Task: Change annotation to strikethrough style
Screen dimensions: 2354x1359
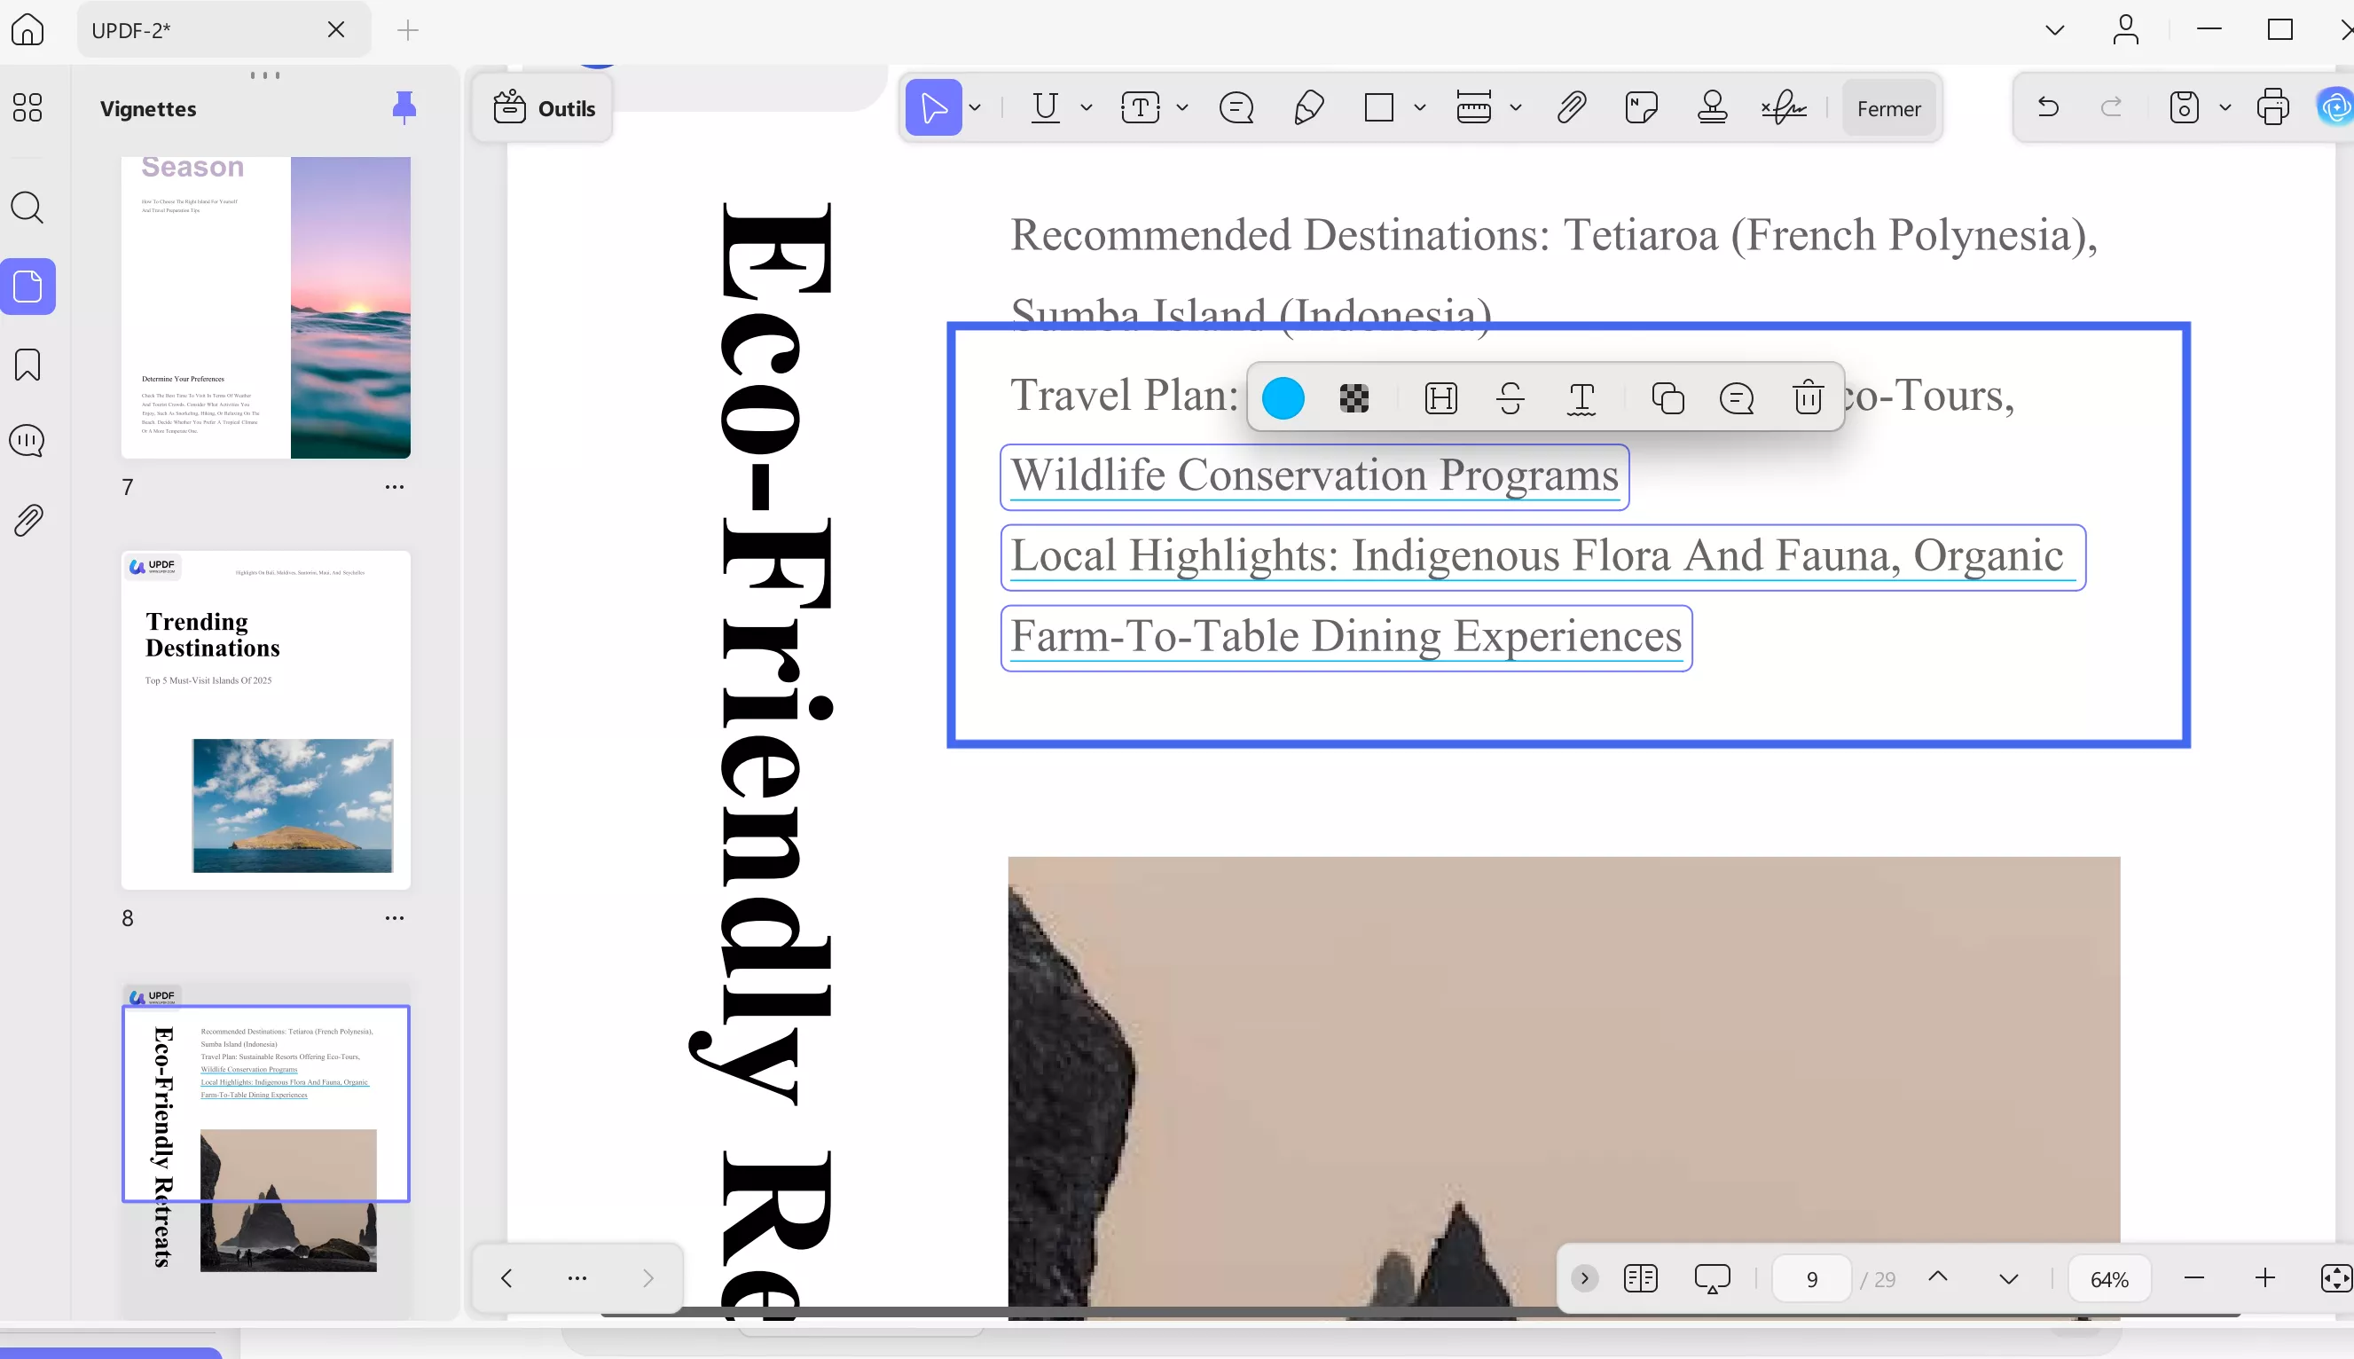Action: click(x=1510, y=398)
